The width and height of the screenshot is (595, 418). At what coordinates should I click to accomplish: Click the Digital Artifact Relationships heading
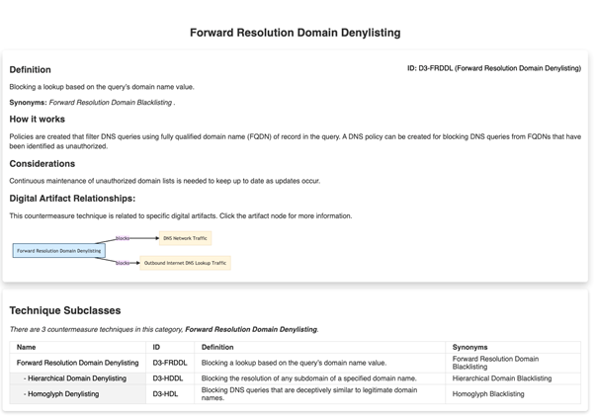coord(80,199)
